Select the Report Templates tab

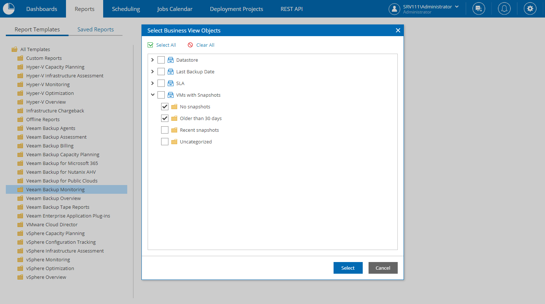37,30
